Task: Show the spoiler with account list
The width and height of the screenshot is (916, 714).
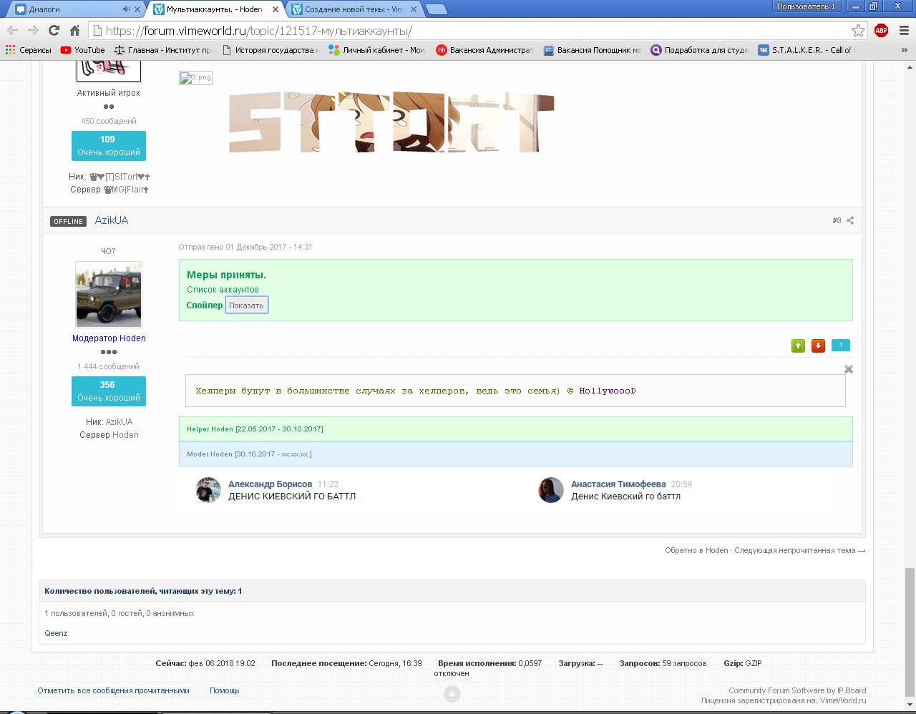Action: pyautogui.click(x=246, y=305)
